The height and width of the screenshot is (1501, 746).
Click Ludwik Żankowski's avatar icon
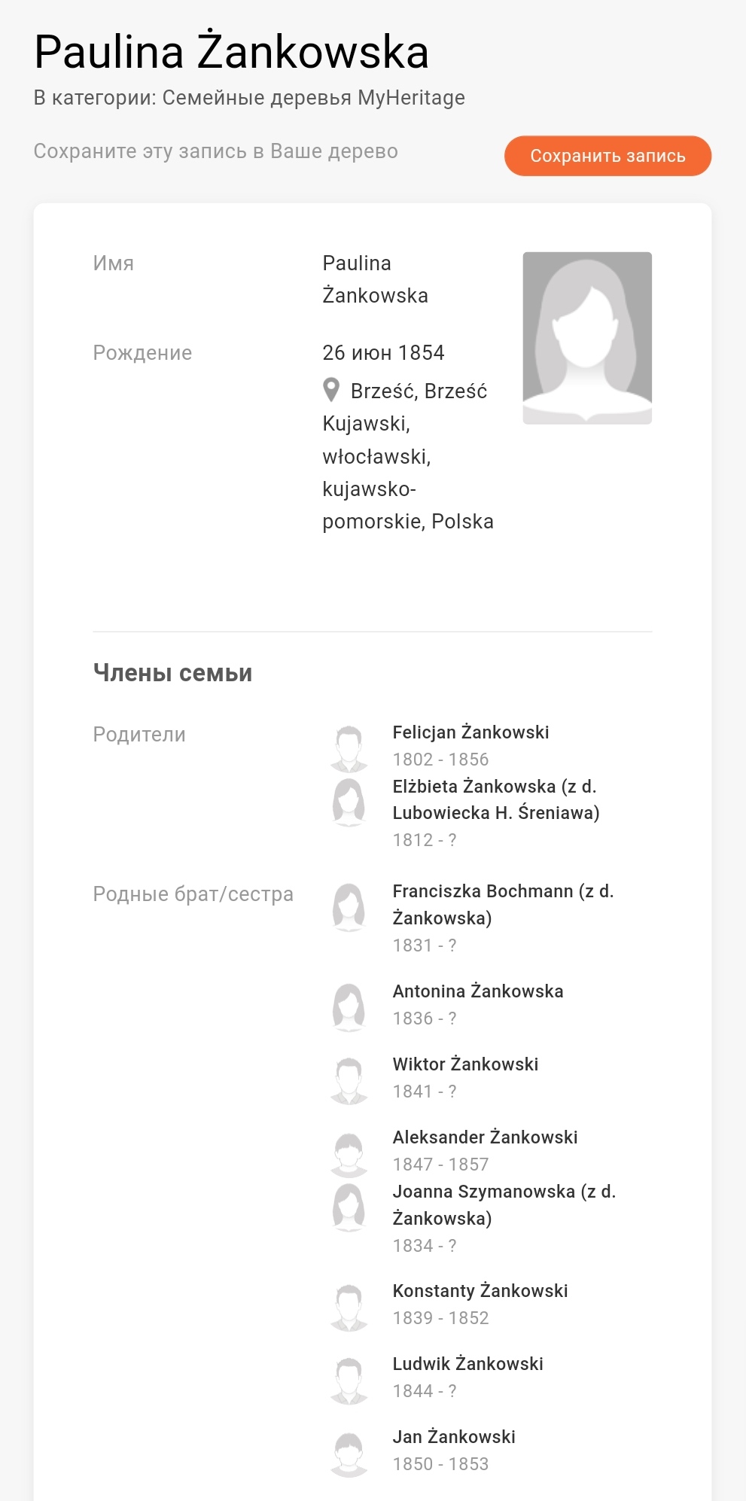(349, 1380)
